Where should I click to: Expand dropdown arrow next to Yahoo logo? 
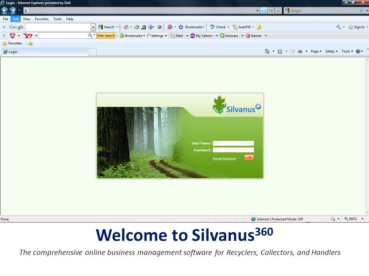36,36
